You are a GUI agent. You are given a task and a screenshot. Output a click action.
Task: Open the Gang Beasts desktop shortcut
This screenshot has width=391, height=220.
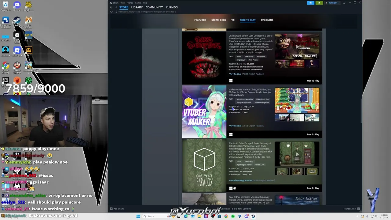tap(28, 6)
